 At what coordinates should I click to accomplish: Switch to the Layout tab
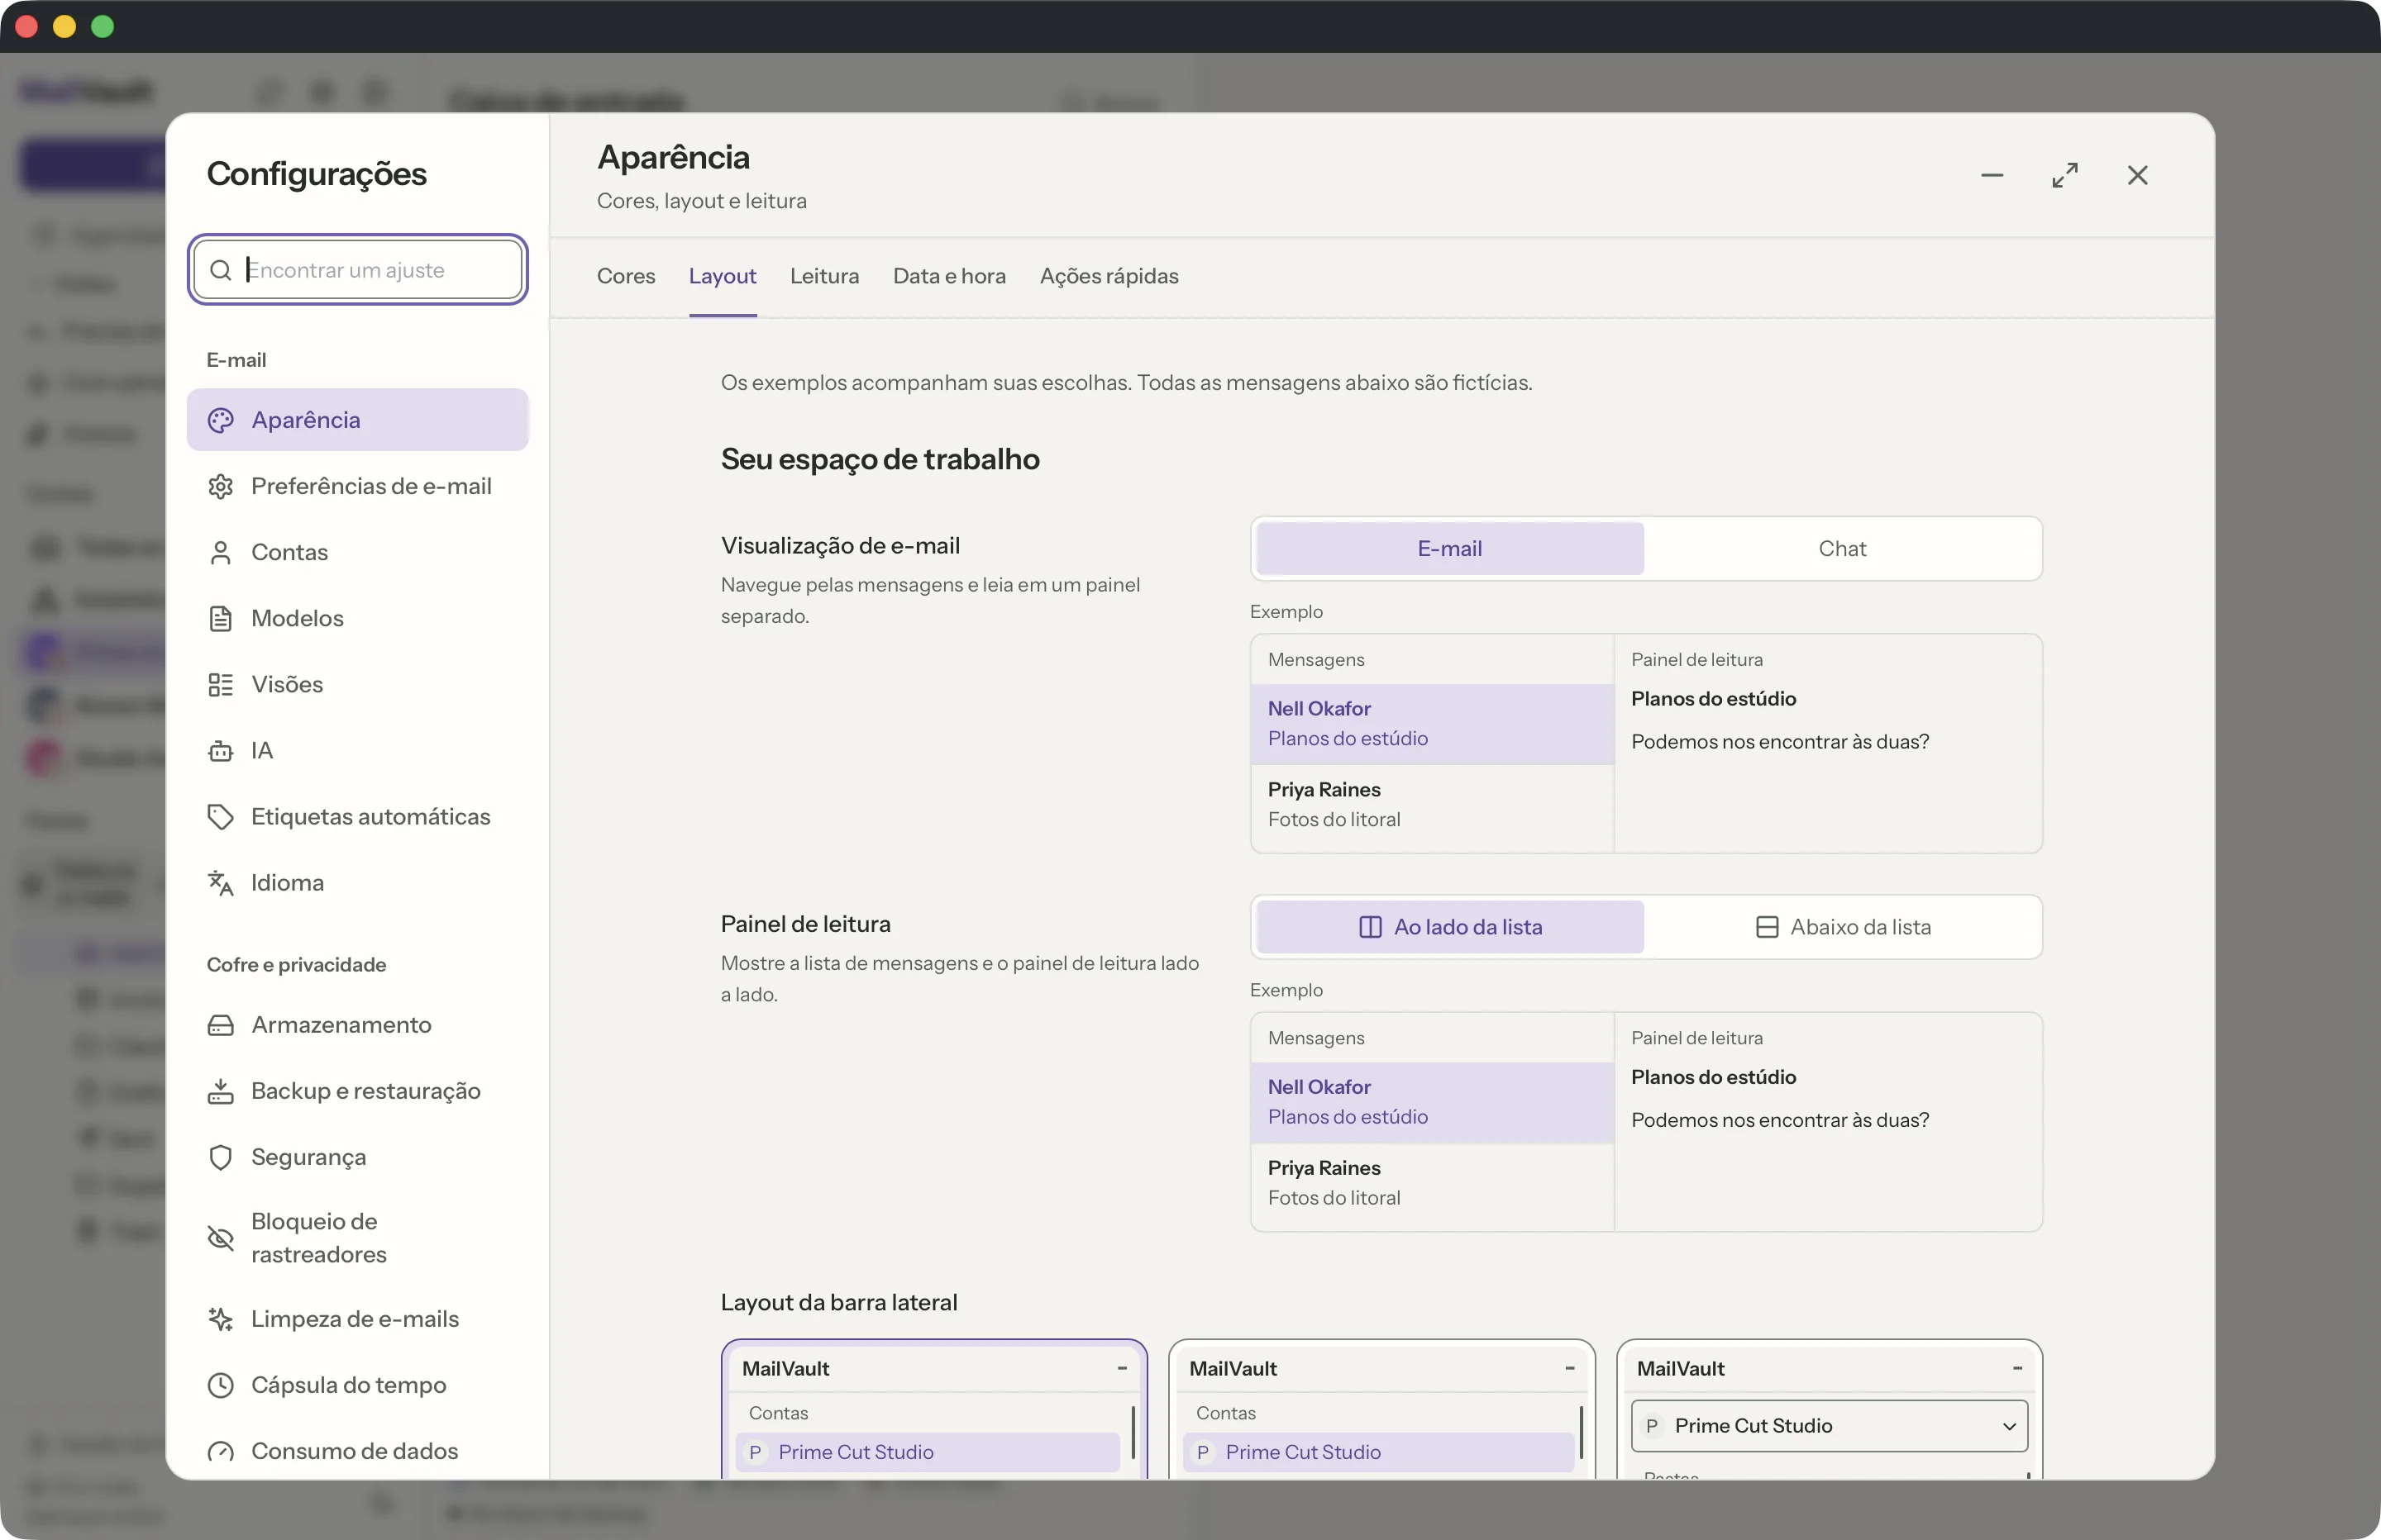point(723,276)
